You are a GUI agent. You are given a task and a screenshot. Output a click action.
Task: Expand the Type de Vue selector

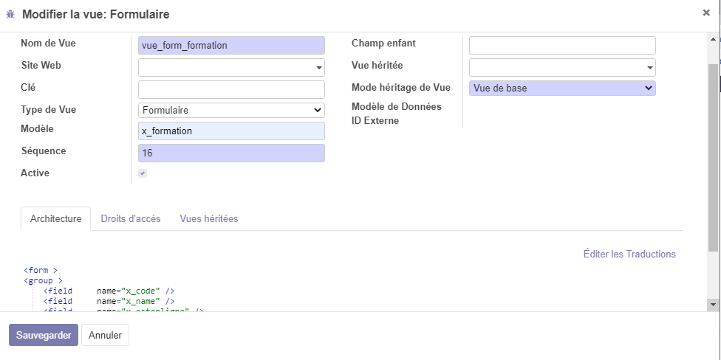coord(231,110)
